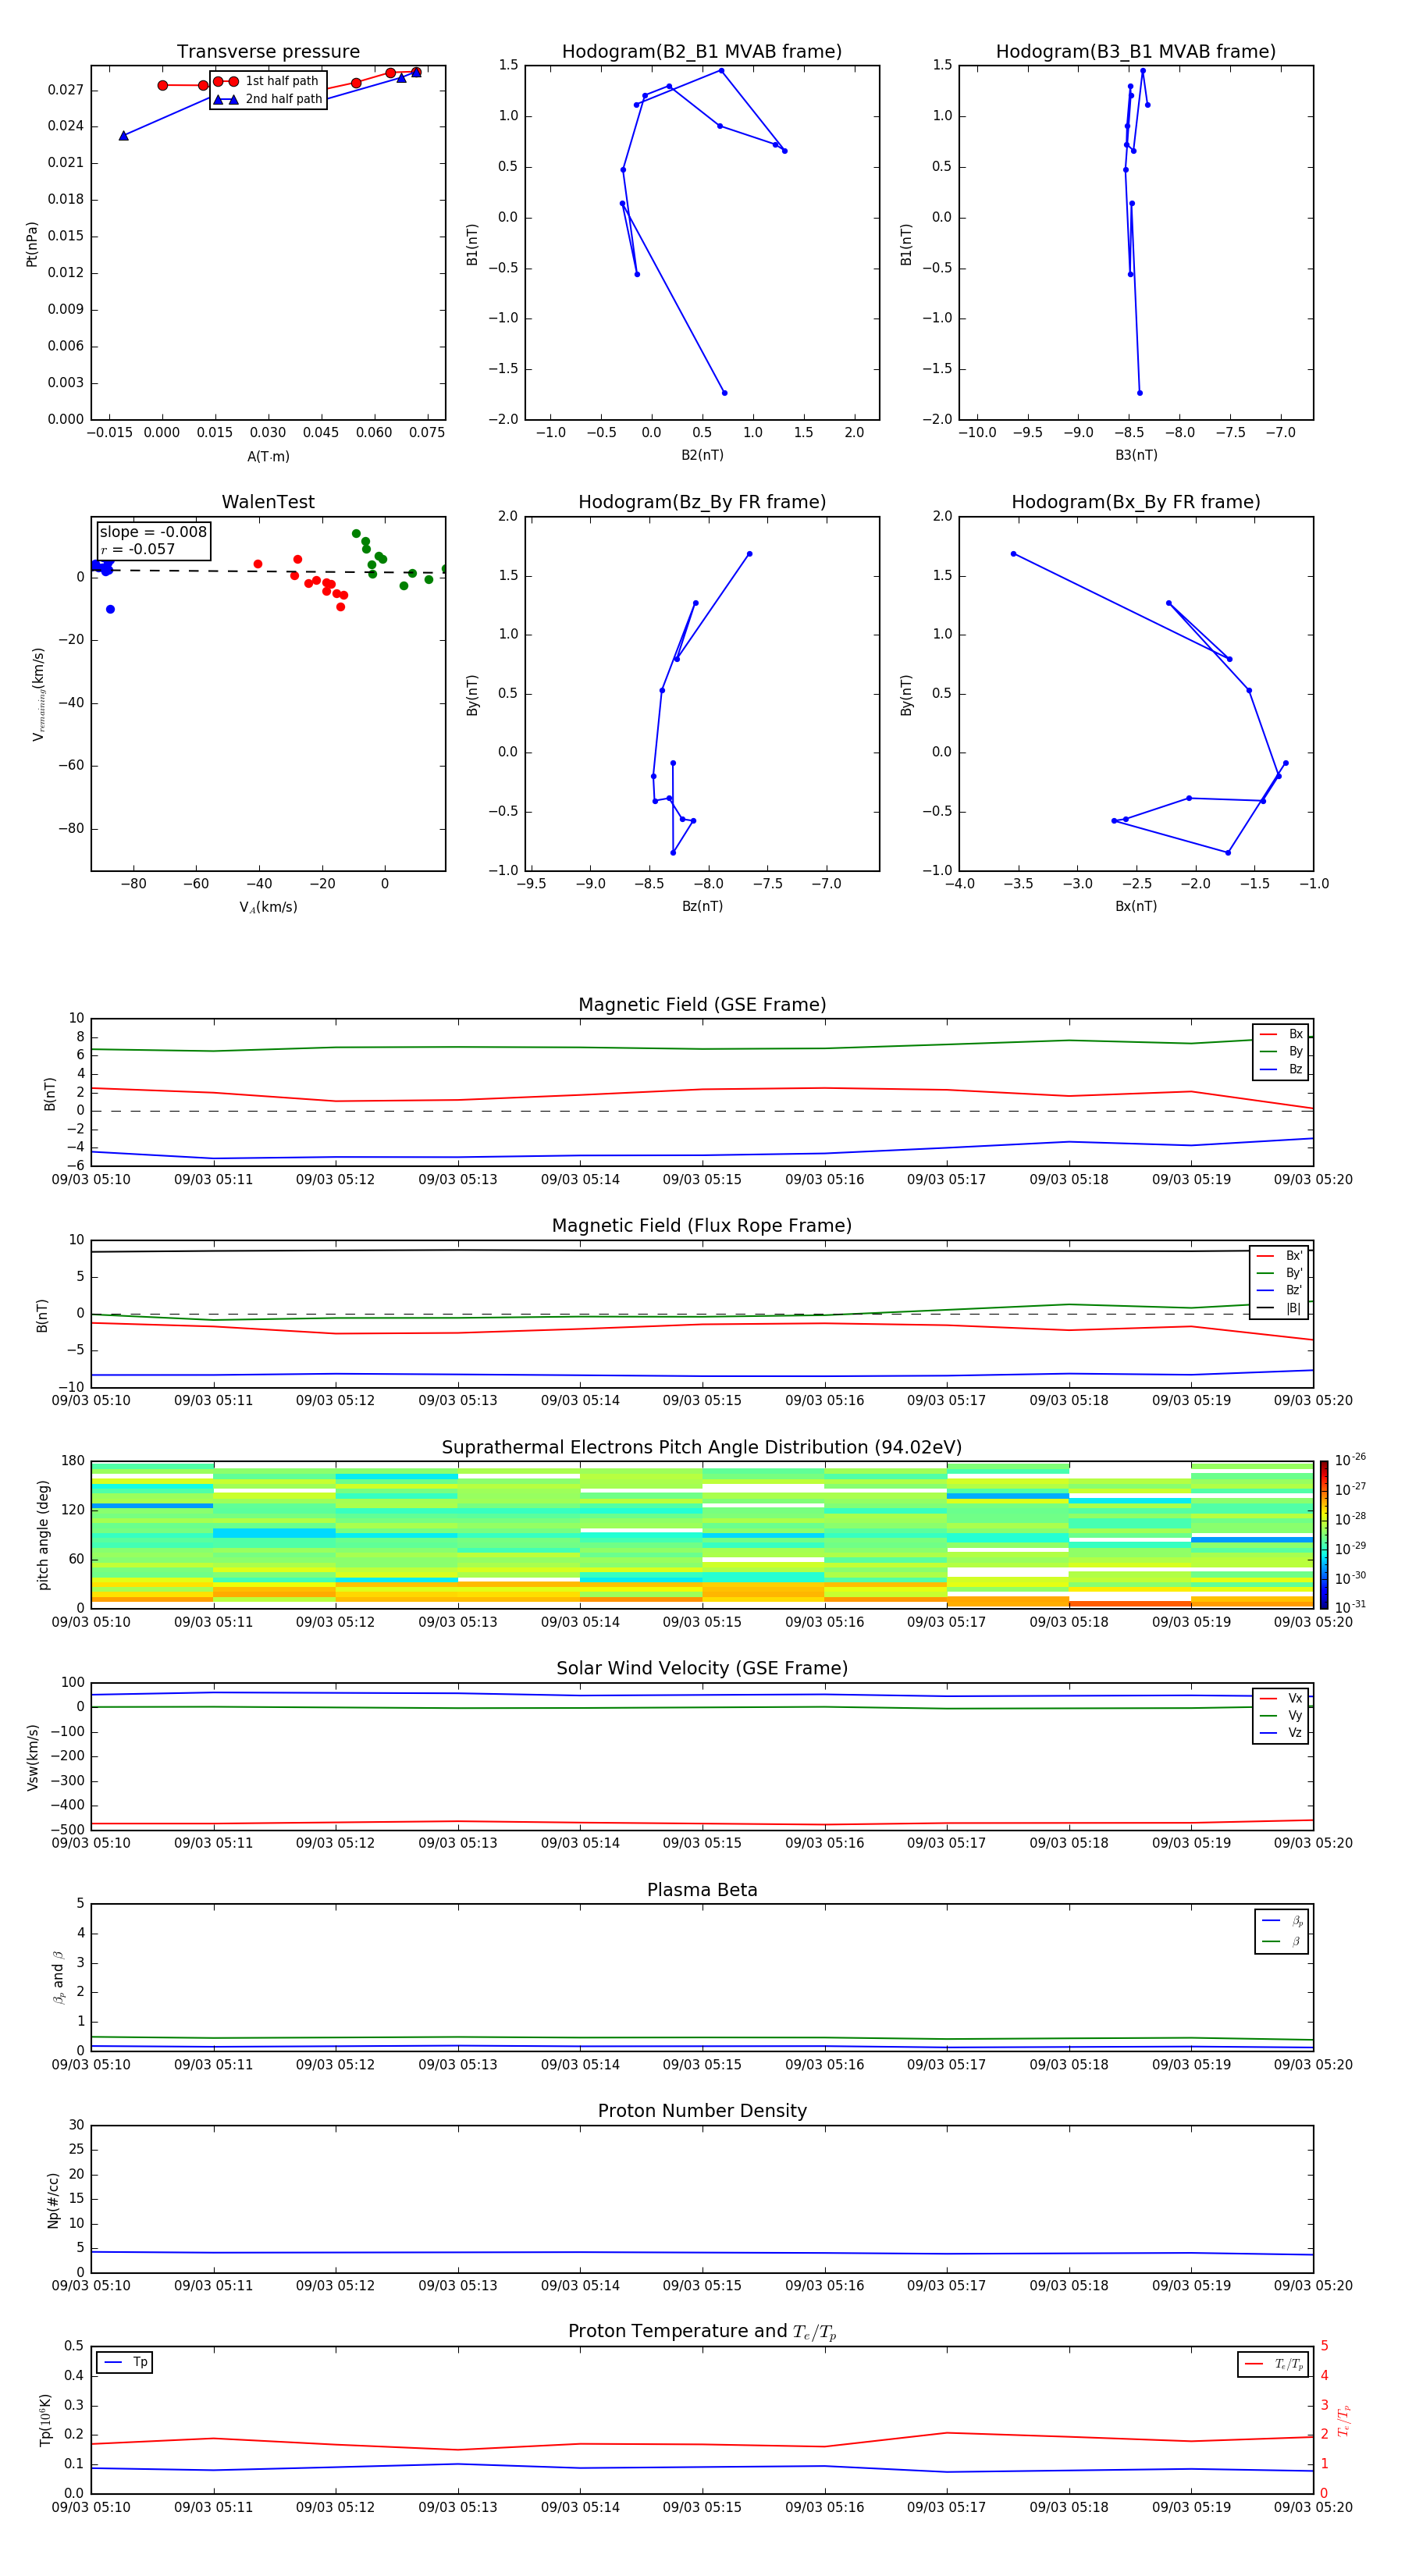Click 'Bz' in GSE magnetic field legend
The height and width of the screenshot is (2576, 1405).
[1295, 1069]
